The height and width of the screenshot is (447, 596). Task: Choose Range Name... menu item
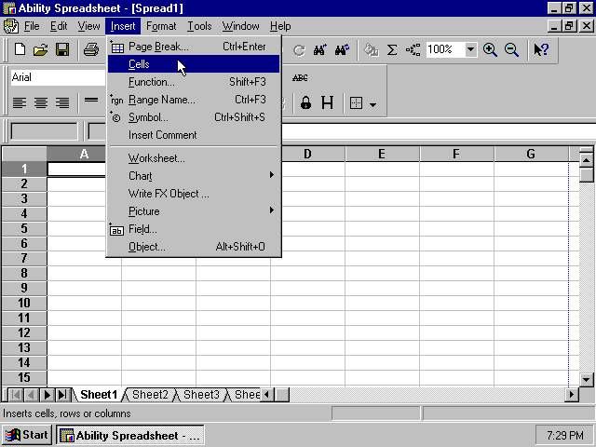pos(194,100)
